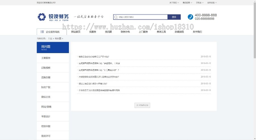Open the 手机站 dropdown

pos(199,3)
